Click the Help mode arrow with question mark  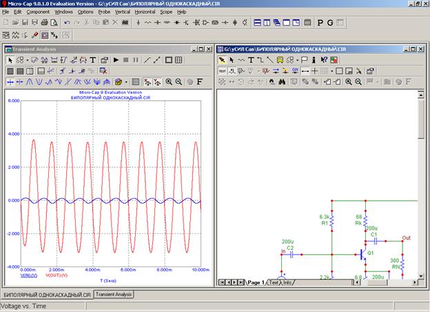pos(324,60)
